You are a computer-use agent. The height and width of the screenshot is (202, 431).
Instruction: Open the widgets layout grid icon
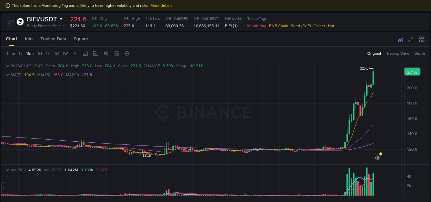coord(422,39)
